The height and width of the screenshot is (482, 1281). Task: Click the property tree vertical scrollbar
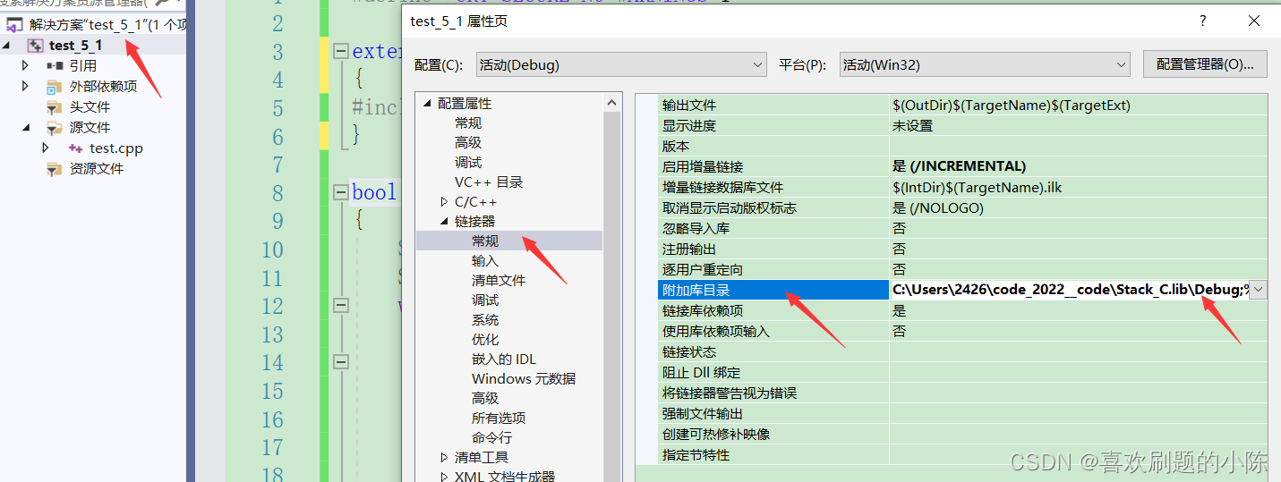tap(612, 286)
